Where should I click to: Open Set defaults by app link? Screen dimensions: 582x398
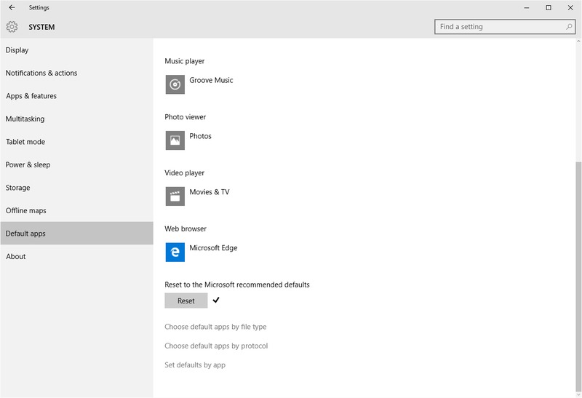[195, 365]
